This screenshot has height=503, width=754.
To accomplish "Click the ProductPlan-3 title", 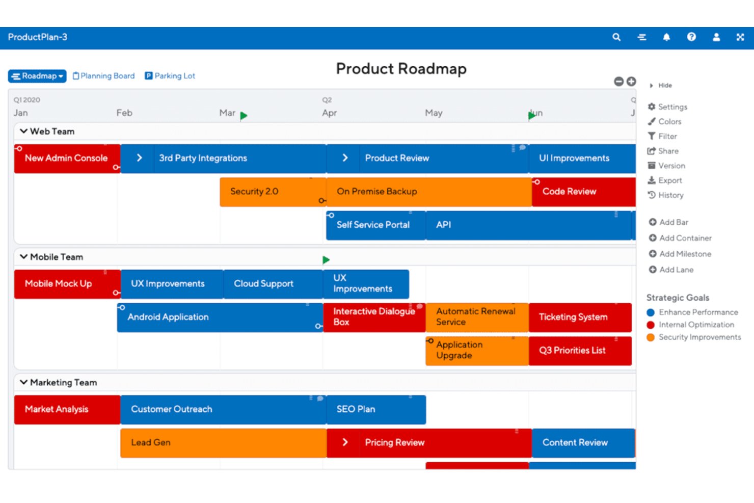I will coord(38,37).
